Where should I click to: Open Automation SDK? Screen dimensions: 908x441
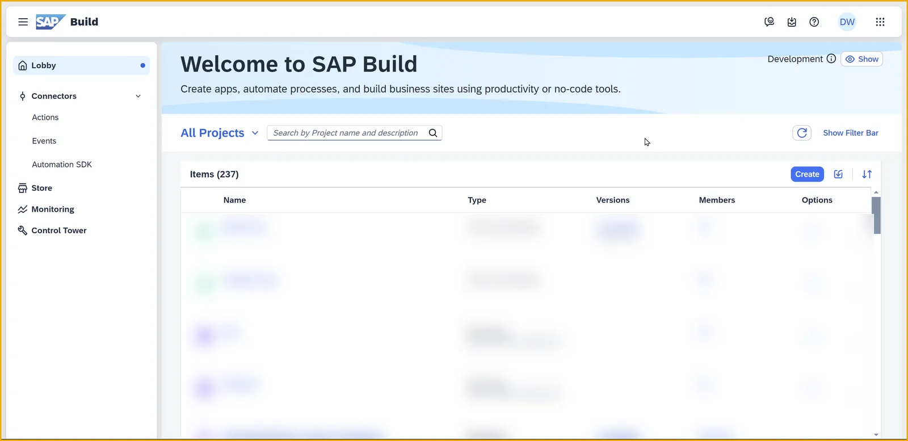pyautogui.click(x=62, y=165)
